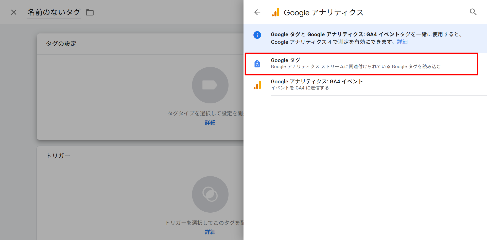Open search in the tag type panel
487x240 pixels.
473,12
